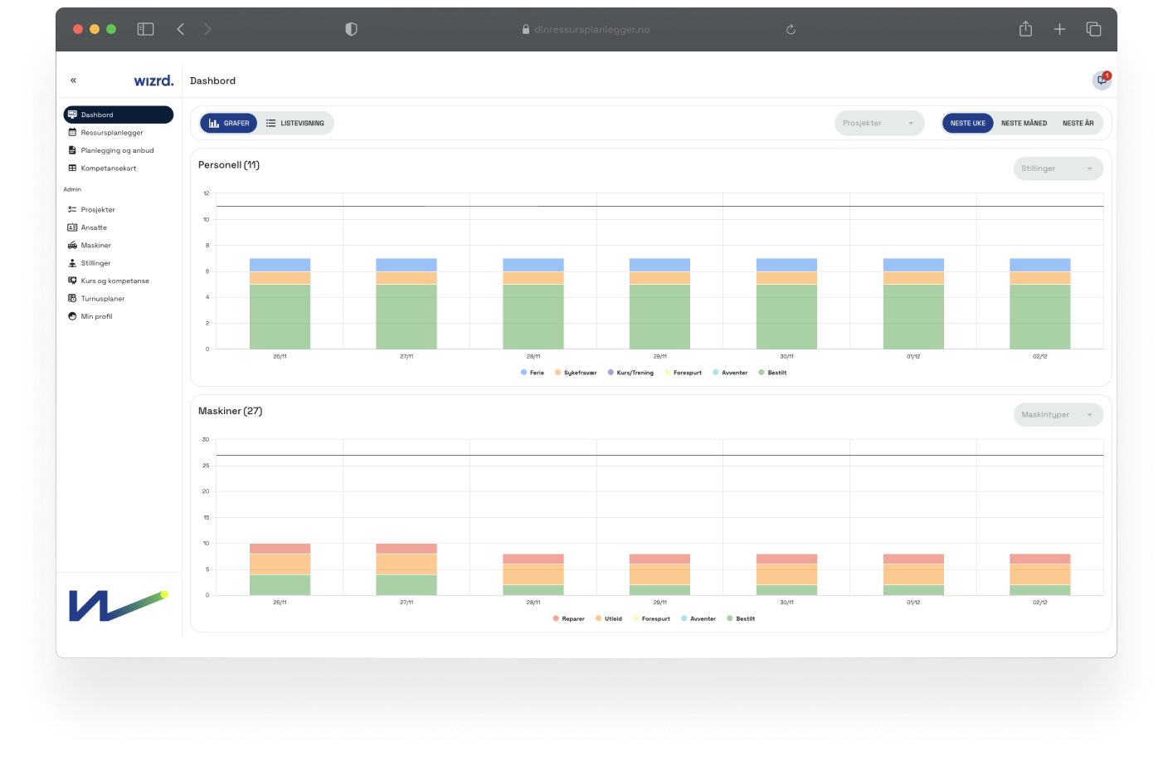
Task: Toggle Utleid series in Maskiner legend
Action: (609, 618)
